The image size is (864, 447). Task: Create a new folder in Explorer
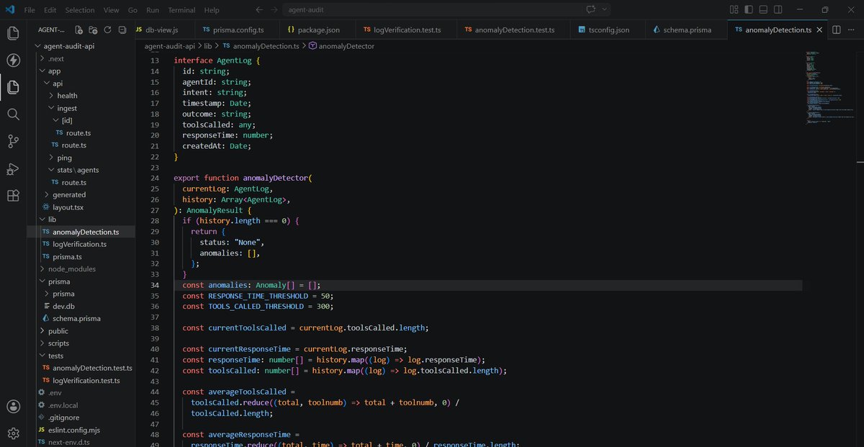click(x=94, y=30)
